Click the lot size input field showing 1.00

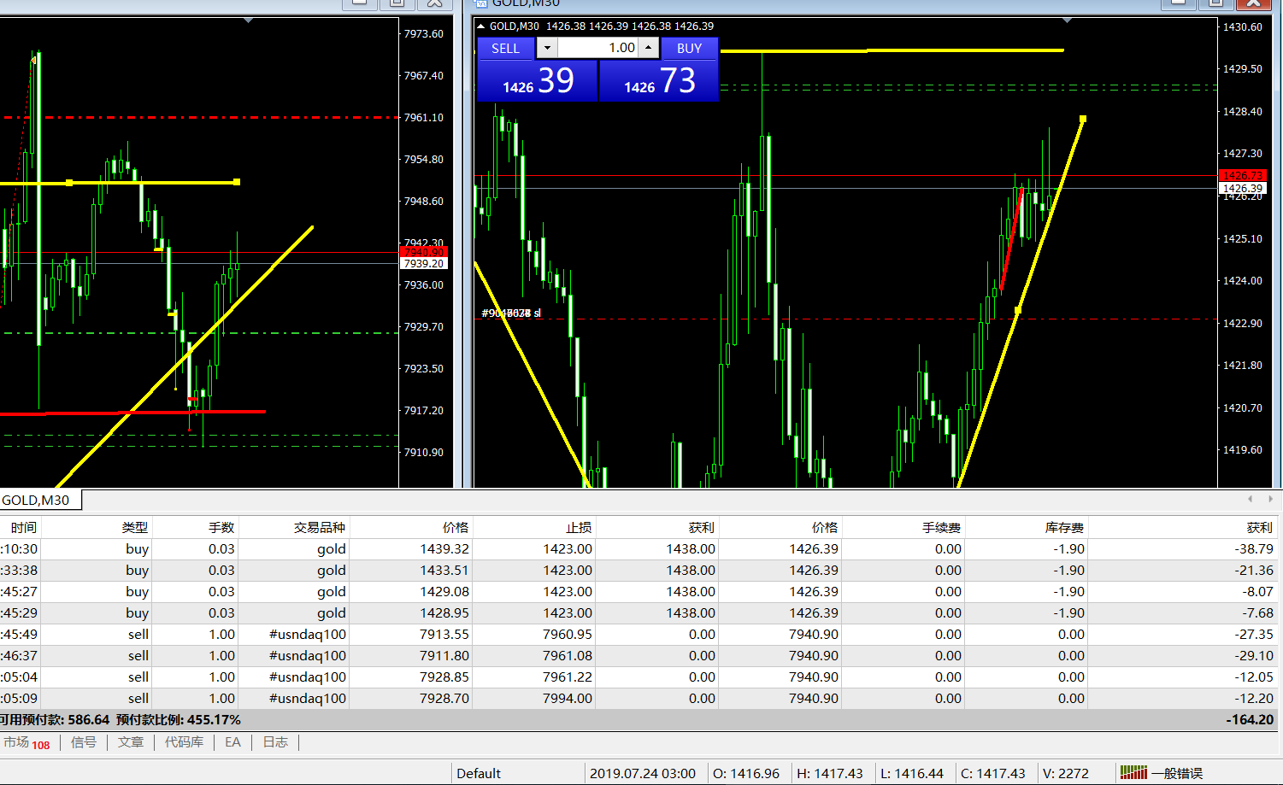(x=597, y=48)
